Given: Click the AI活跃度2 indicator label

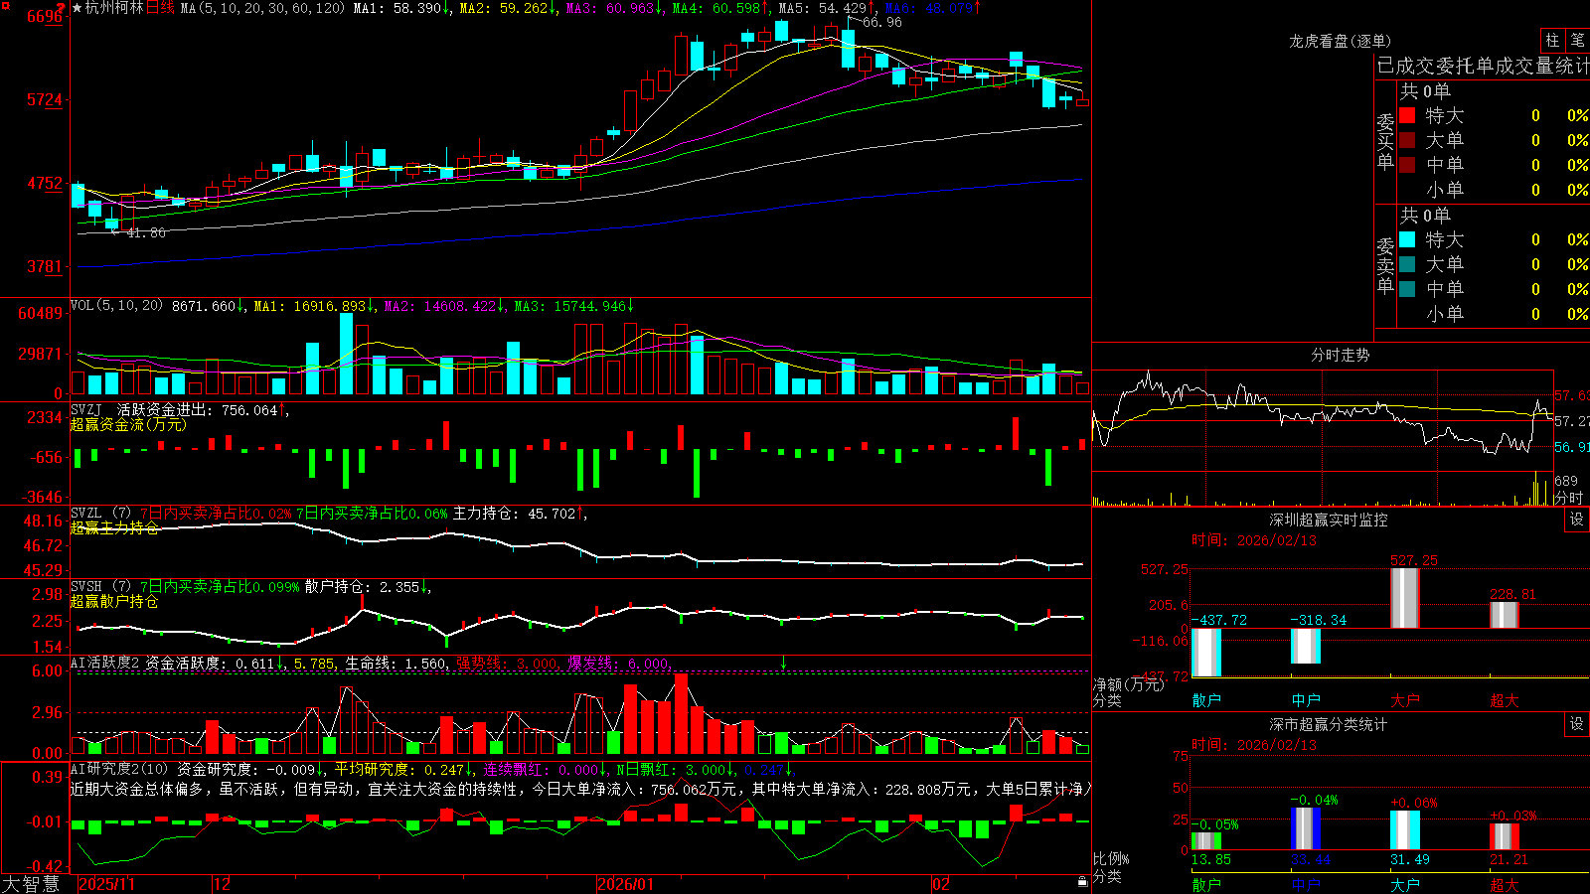Looking at the screenshot, I should [105, 663].
